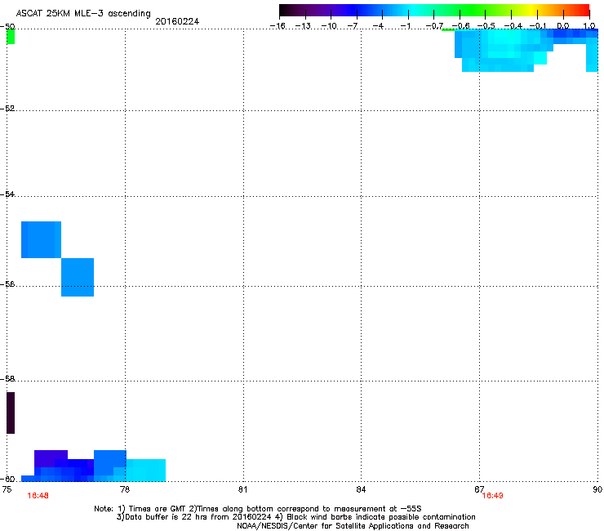The height and width of the screenshot is (531, 604).
Task: Click the light cyan block right of longitude 78
Action: (x=145, y=470)
